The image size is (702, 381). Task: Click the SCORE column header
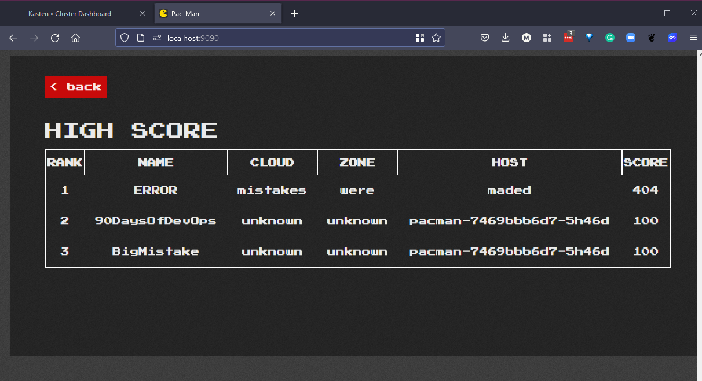pyautogui.click(x=645, y=162)
